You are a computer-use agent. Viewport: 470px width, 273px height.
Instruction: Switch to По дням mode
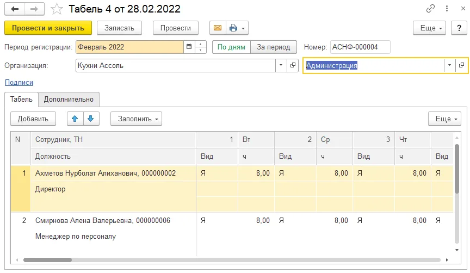click(231, 47)
